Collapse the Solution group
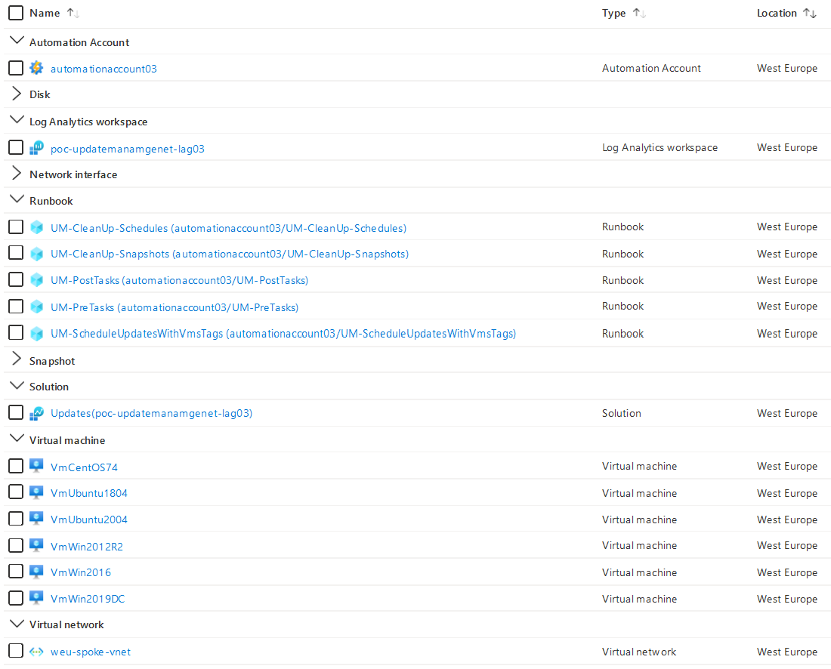Screen dimensions: 831x669 coord(17,385)
